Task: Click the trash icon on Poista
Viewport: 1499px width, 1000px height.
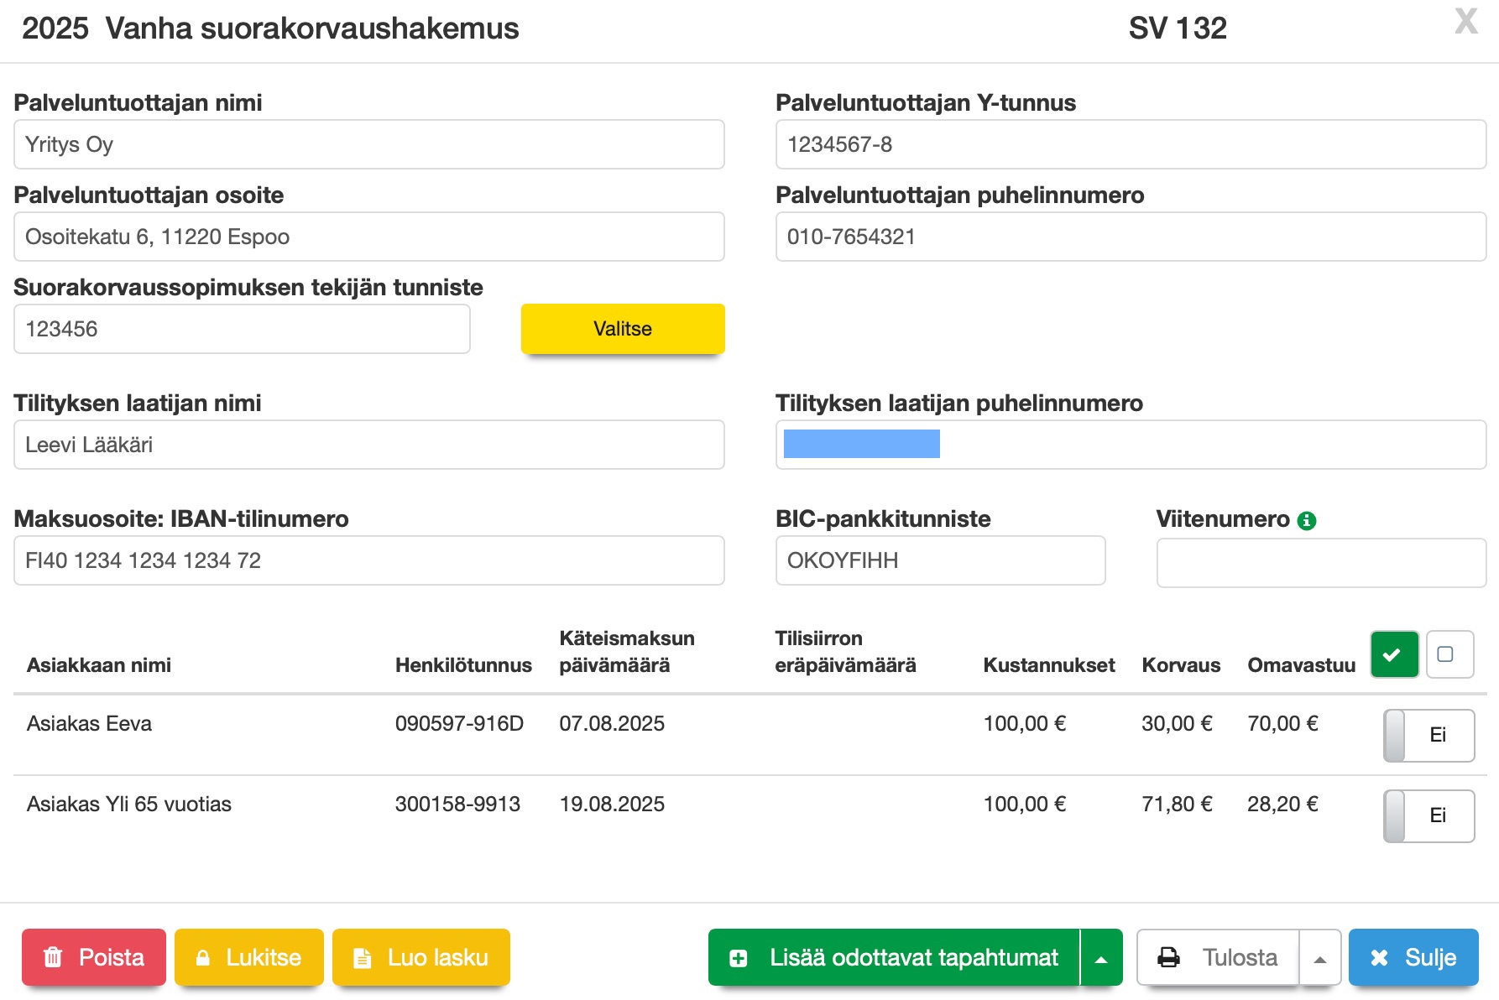Action: (x=53, y=957)
